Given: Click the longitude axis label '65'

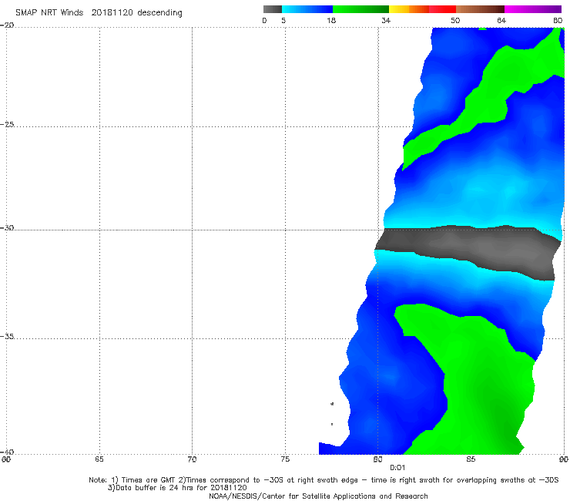Looking at the screenshot, I should point(99,459).
